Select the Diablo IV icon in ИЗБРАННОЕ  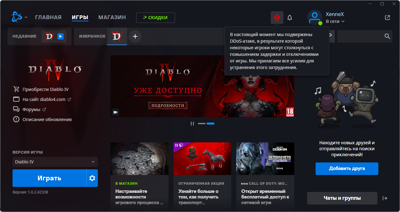click(x=117, y=36)
